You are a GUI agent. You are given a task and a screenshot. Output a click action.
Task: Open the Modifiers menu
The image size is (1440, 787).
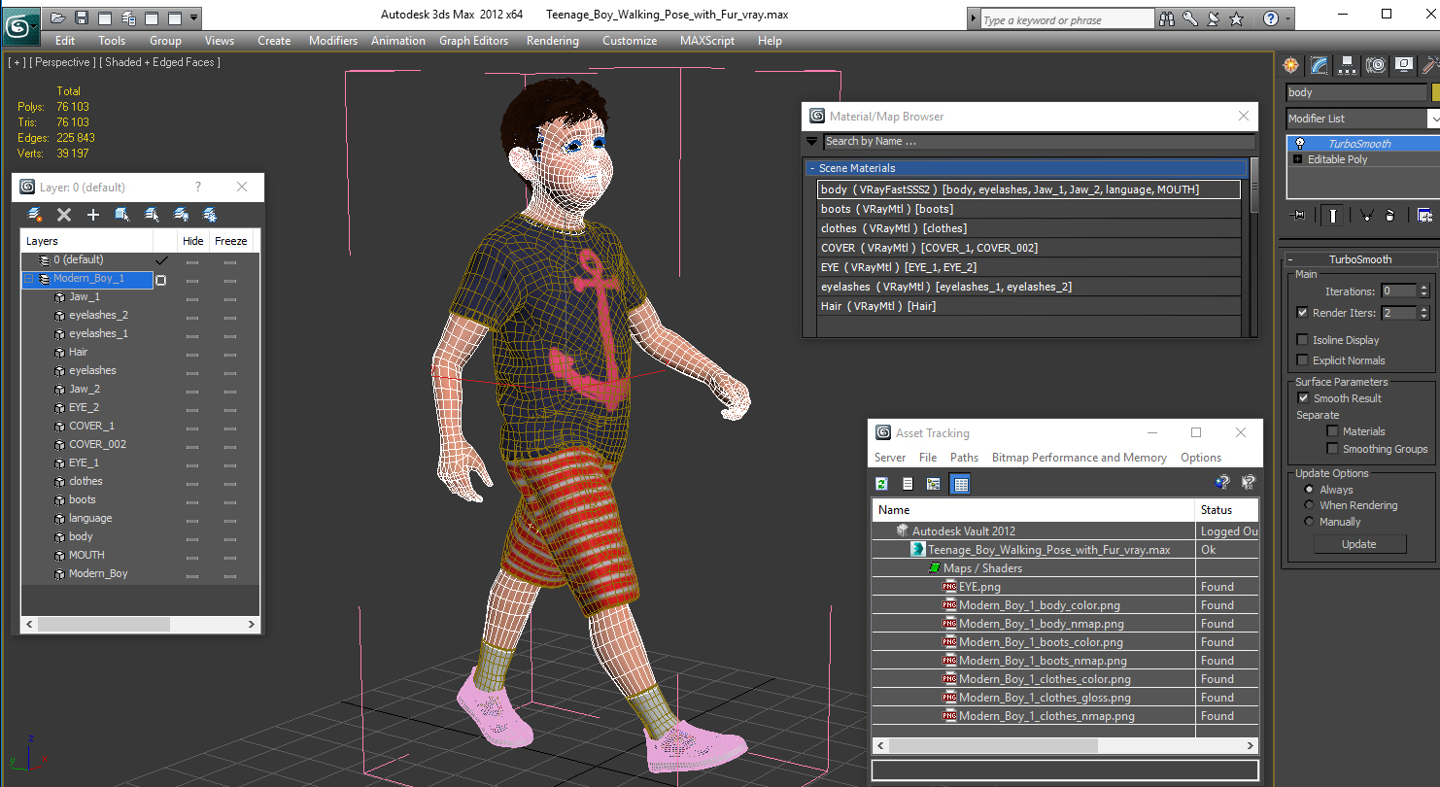click(x=333, y=41)
